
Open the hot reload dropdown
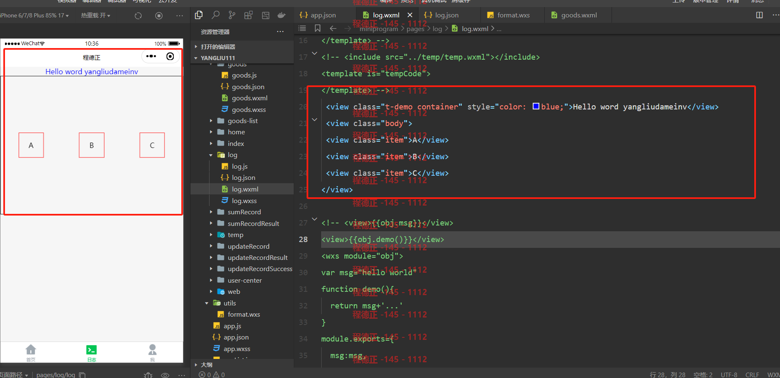tap(96, 16)
